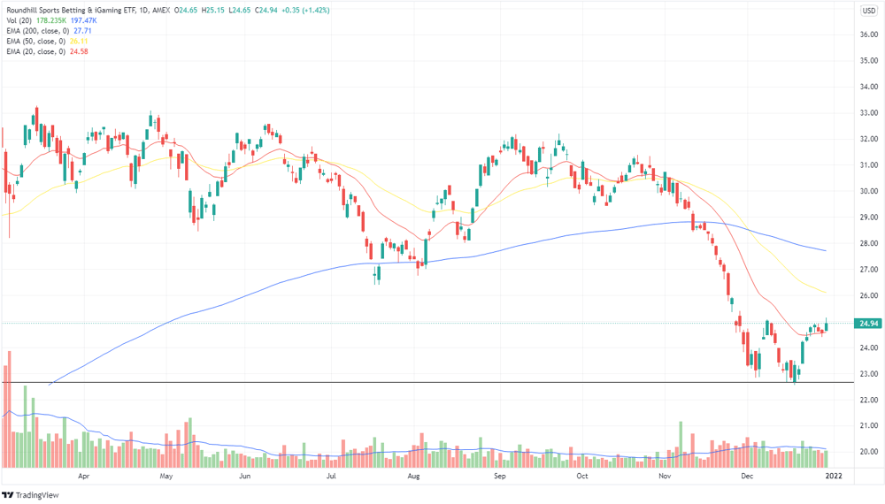Click the 36.00 price axis label
Viewport: 885px width, 504px height.
(869, 34)
